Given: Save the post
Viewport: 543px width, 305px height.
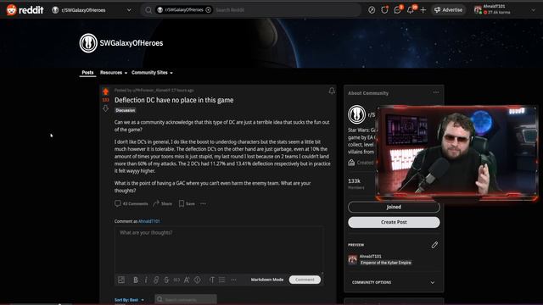Looking at the screenshot, I should (x=187, y=203).
